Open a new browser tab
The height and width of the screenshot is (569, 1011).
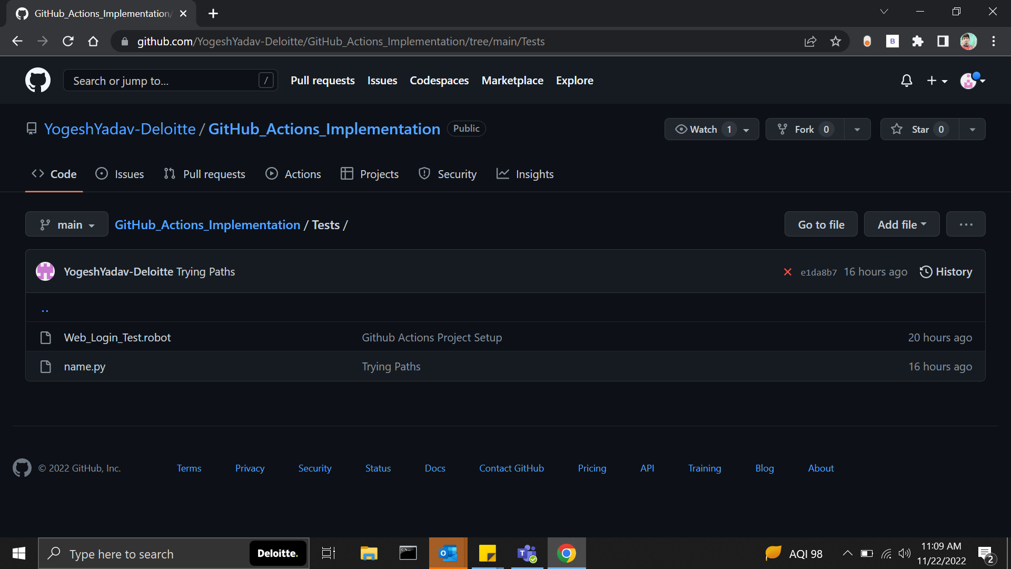click(x=213, y=14)
